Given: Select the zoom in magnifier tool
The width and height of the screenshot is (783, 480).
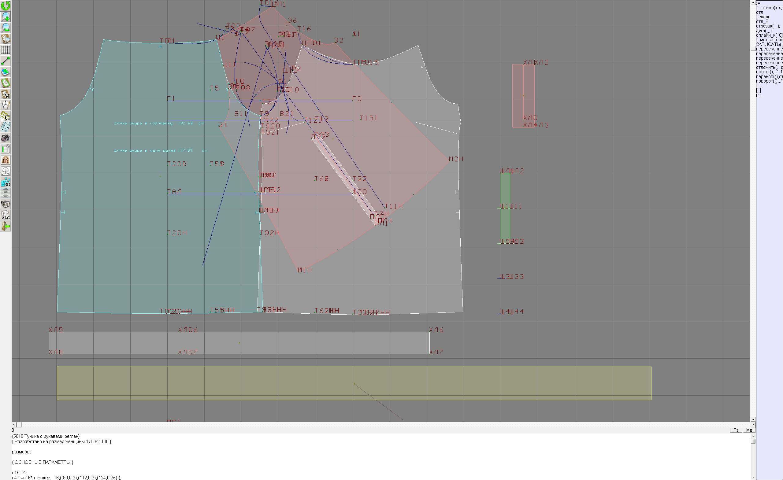Looking at the screenshot, I should [6, 17].
